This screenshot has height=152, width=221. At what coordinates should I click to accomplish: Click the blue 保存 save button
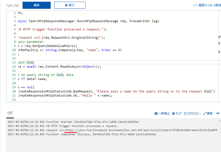click(x=36, y=5)
